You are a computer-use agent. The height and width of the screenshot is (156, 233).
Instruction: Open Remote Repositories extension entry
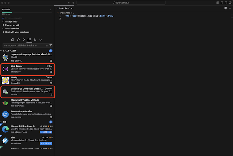pyautogui.click(x=27, y=114)
